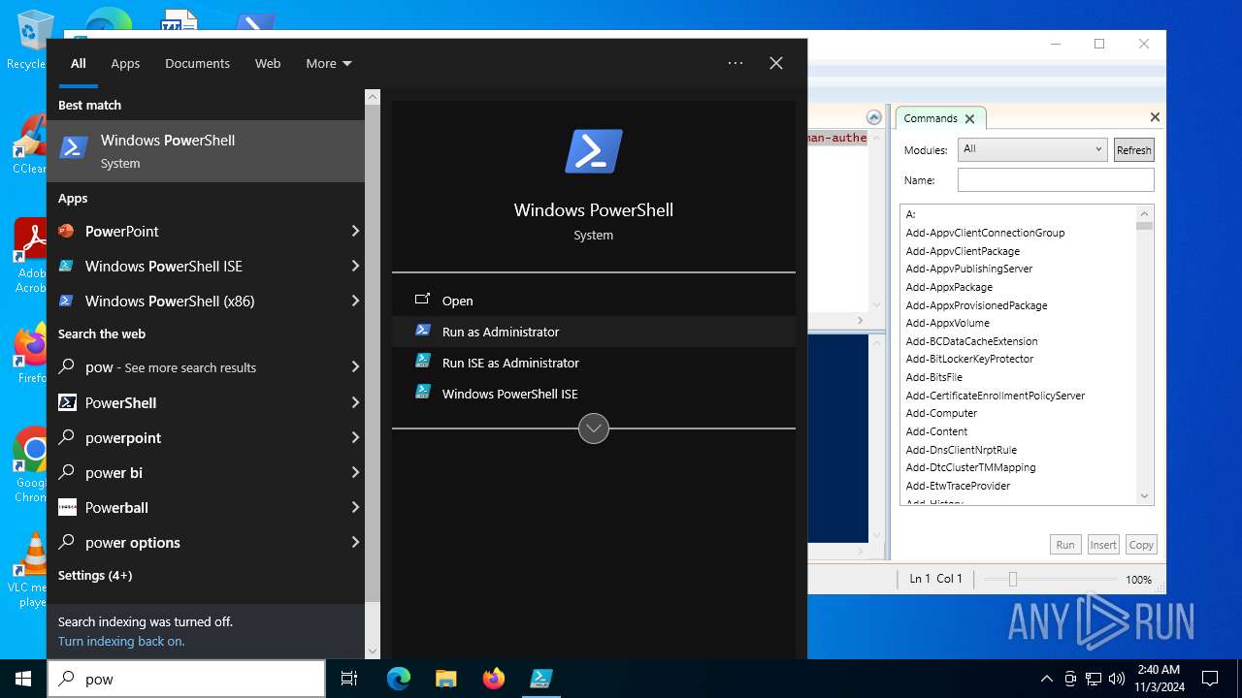Select Add-Computer in command list
The image size is (1242, 698).
click(941, 413)
